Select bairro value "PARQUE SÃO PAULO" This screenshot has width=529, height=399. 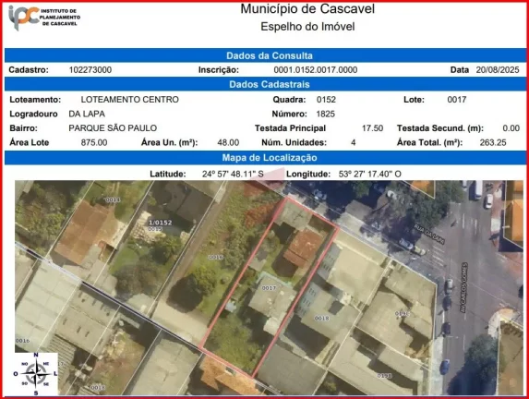click(x=113, y=128)
